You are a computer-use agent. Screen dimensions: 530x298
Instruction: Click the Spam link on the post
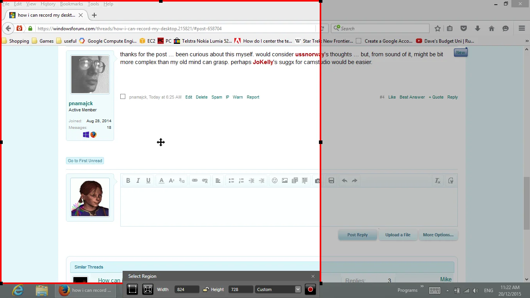click(x=217, y=97)
